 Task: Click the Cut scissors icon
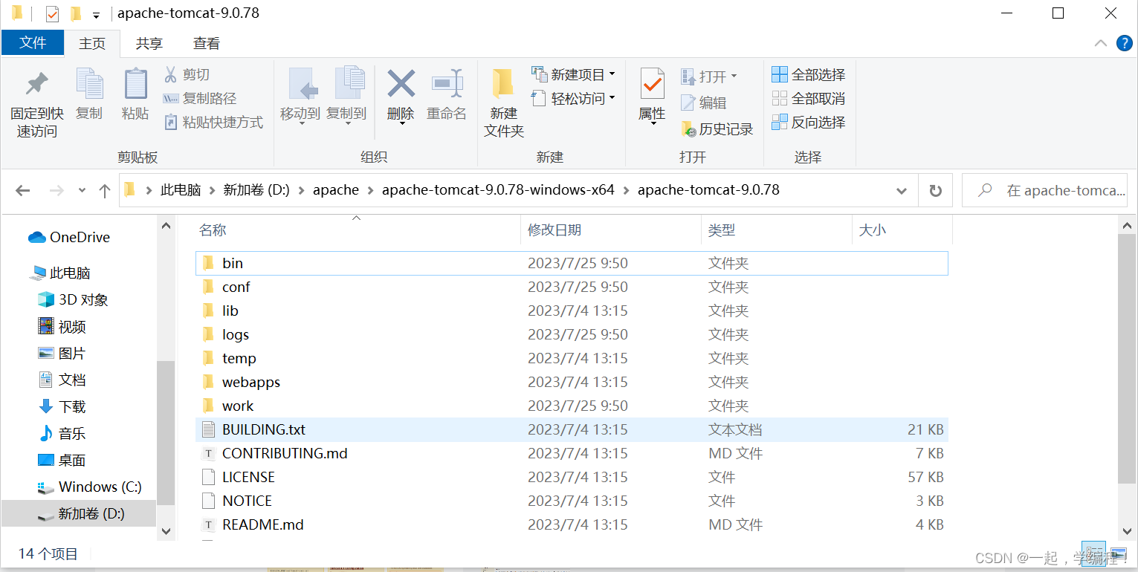pos(170,74)
